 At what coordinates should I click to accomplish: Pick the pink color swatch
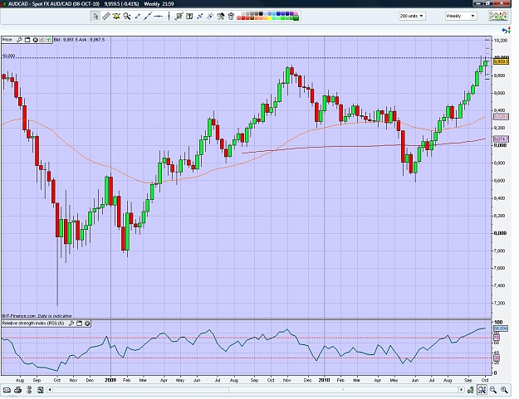coord(296,13)
